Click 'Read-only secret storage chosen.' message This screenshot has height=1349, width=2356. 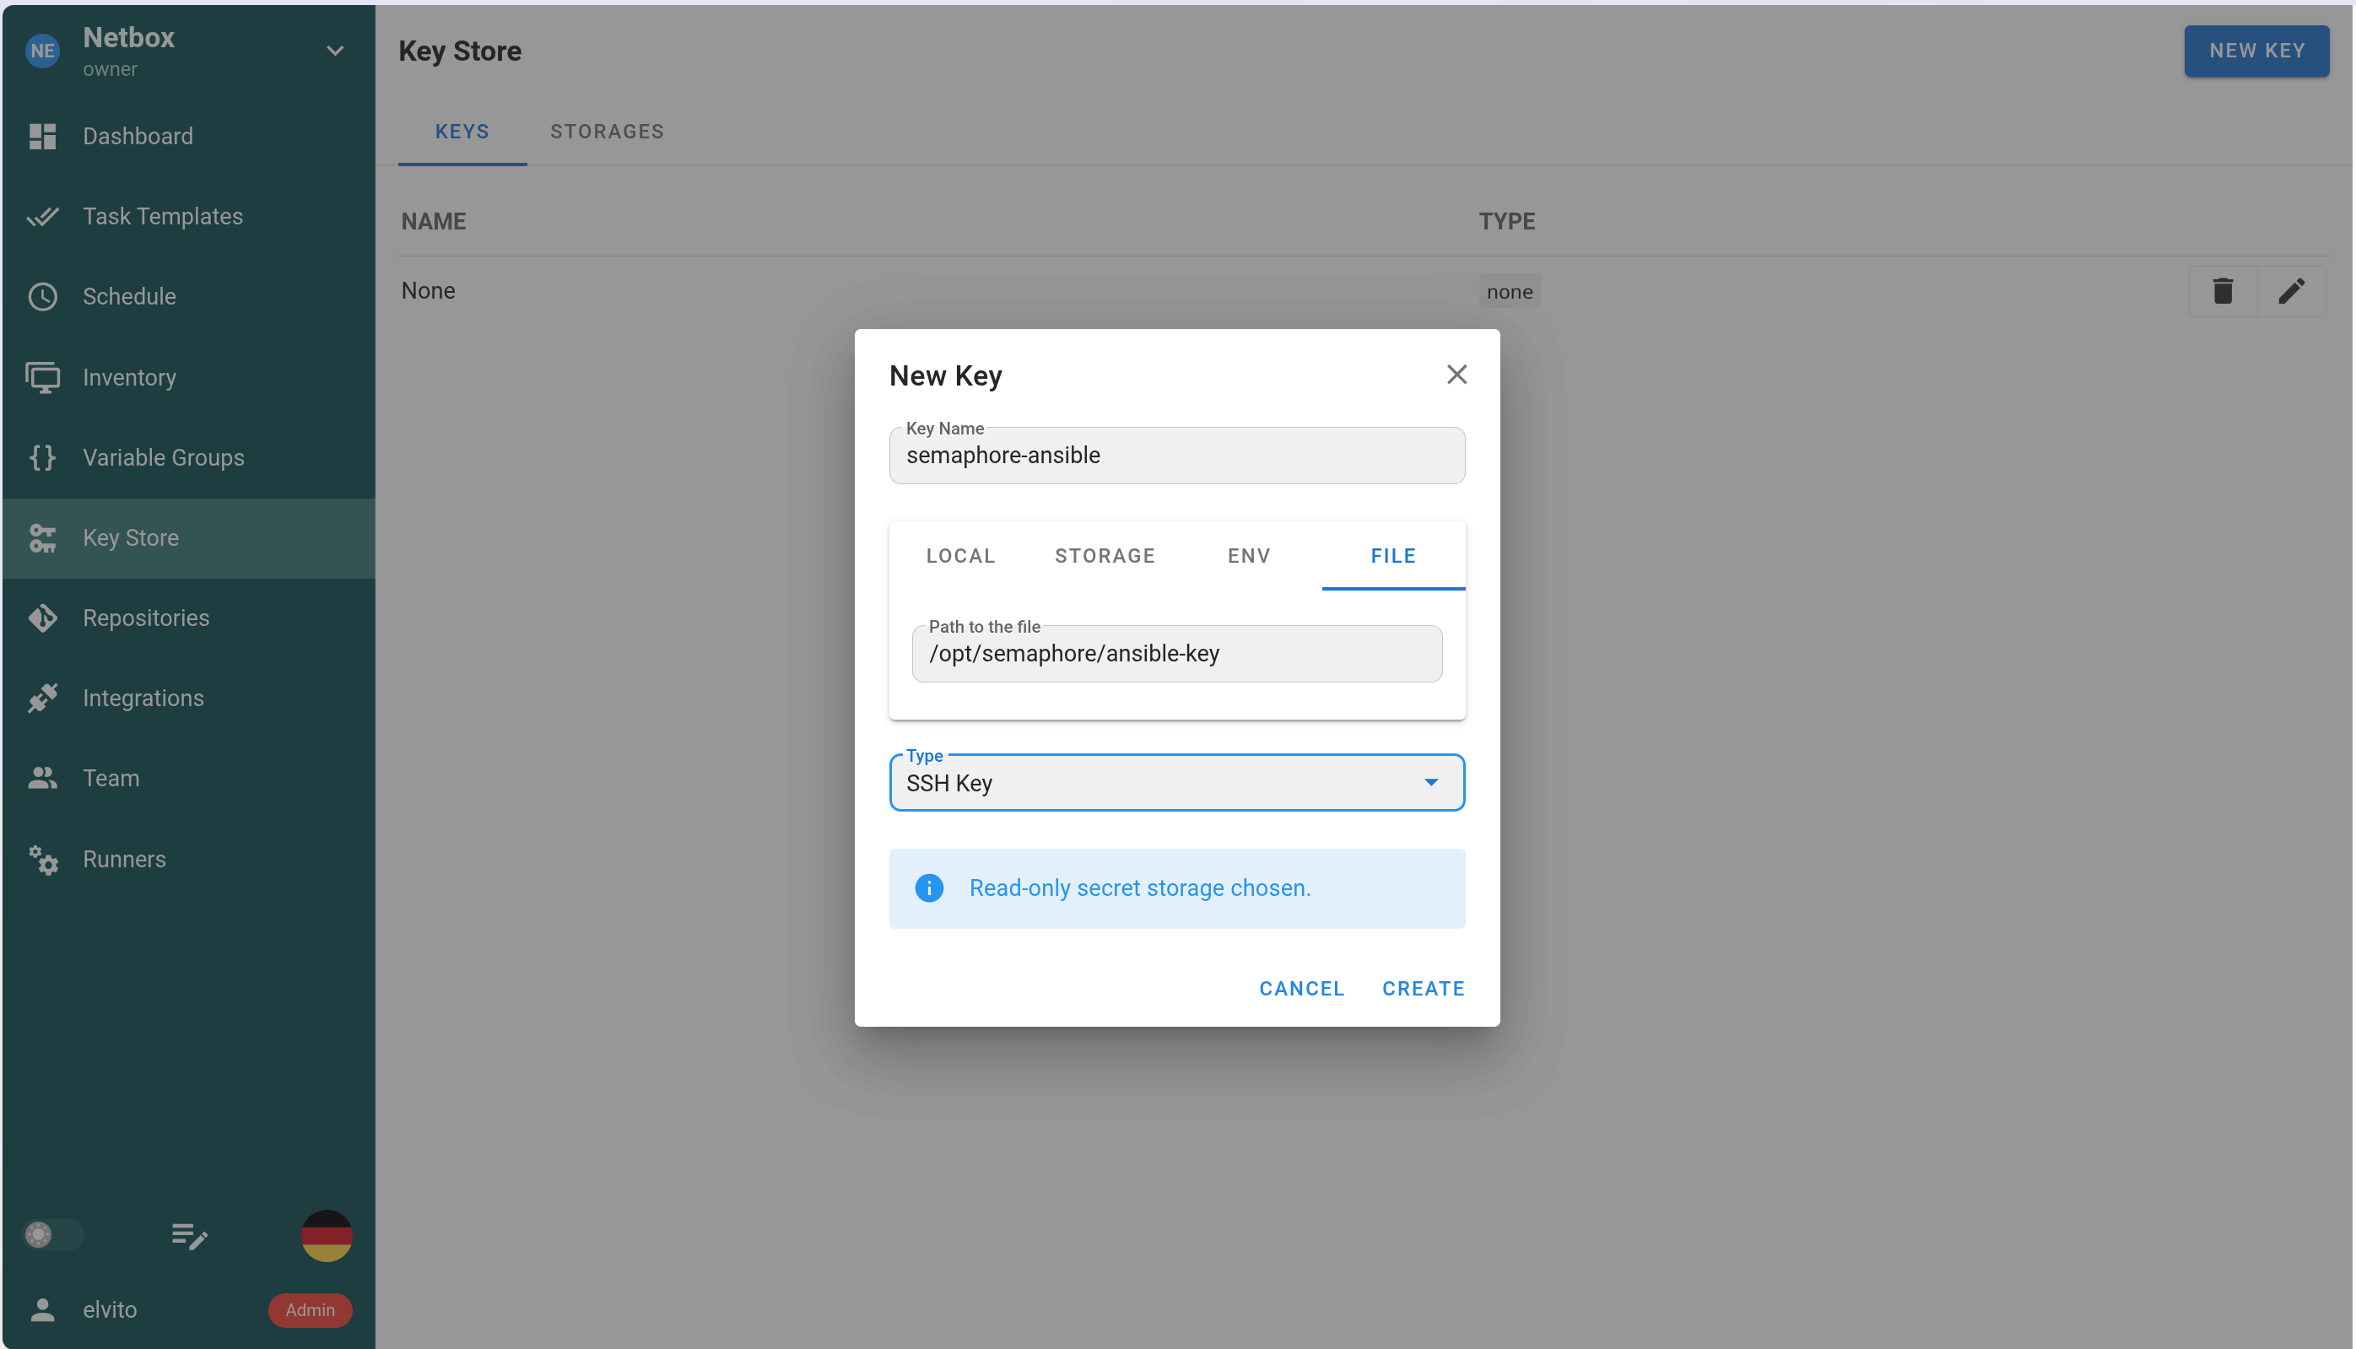1139,888
